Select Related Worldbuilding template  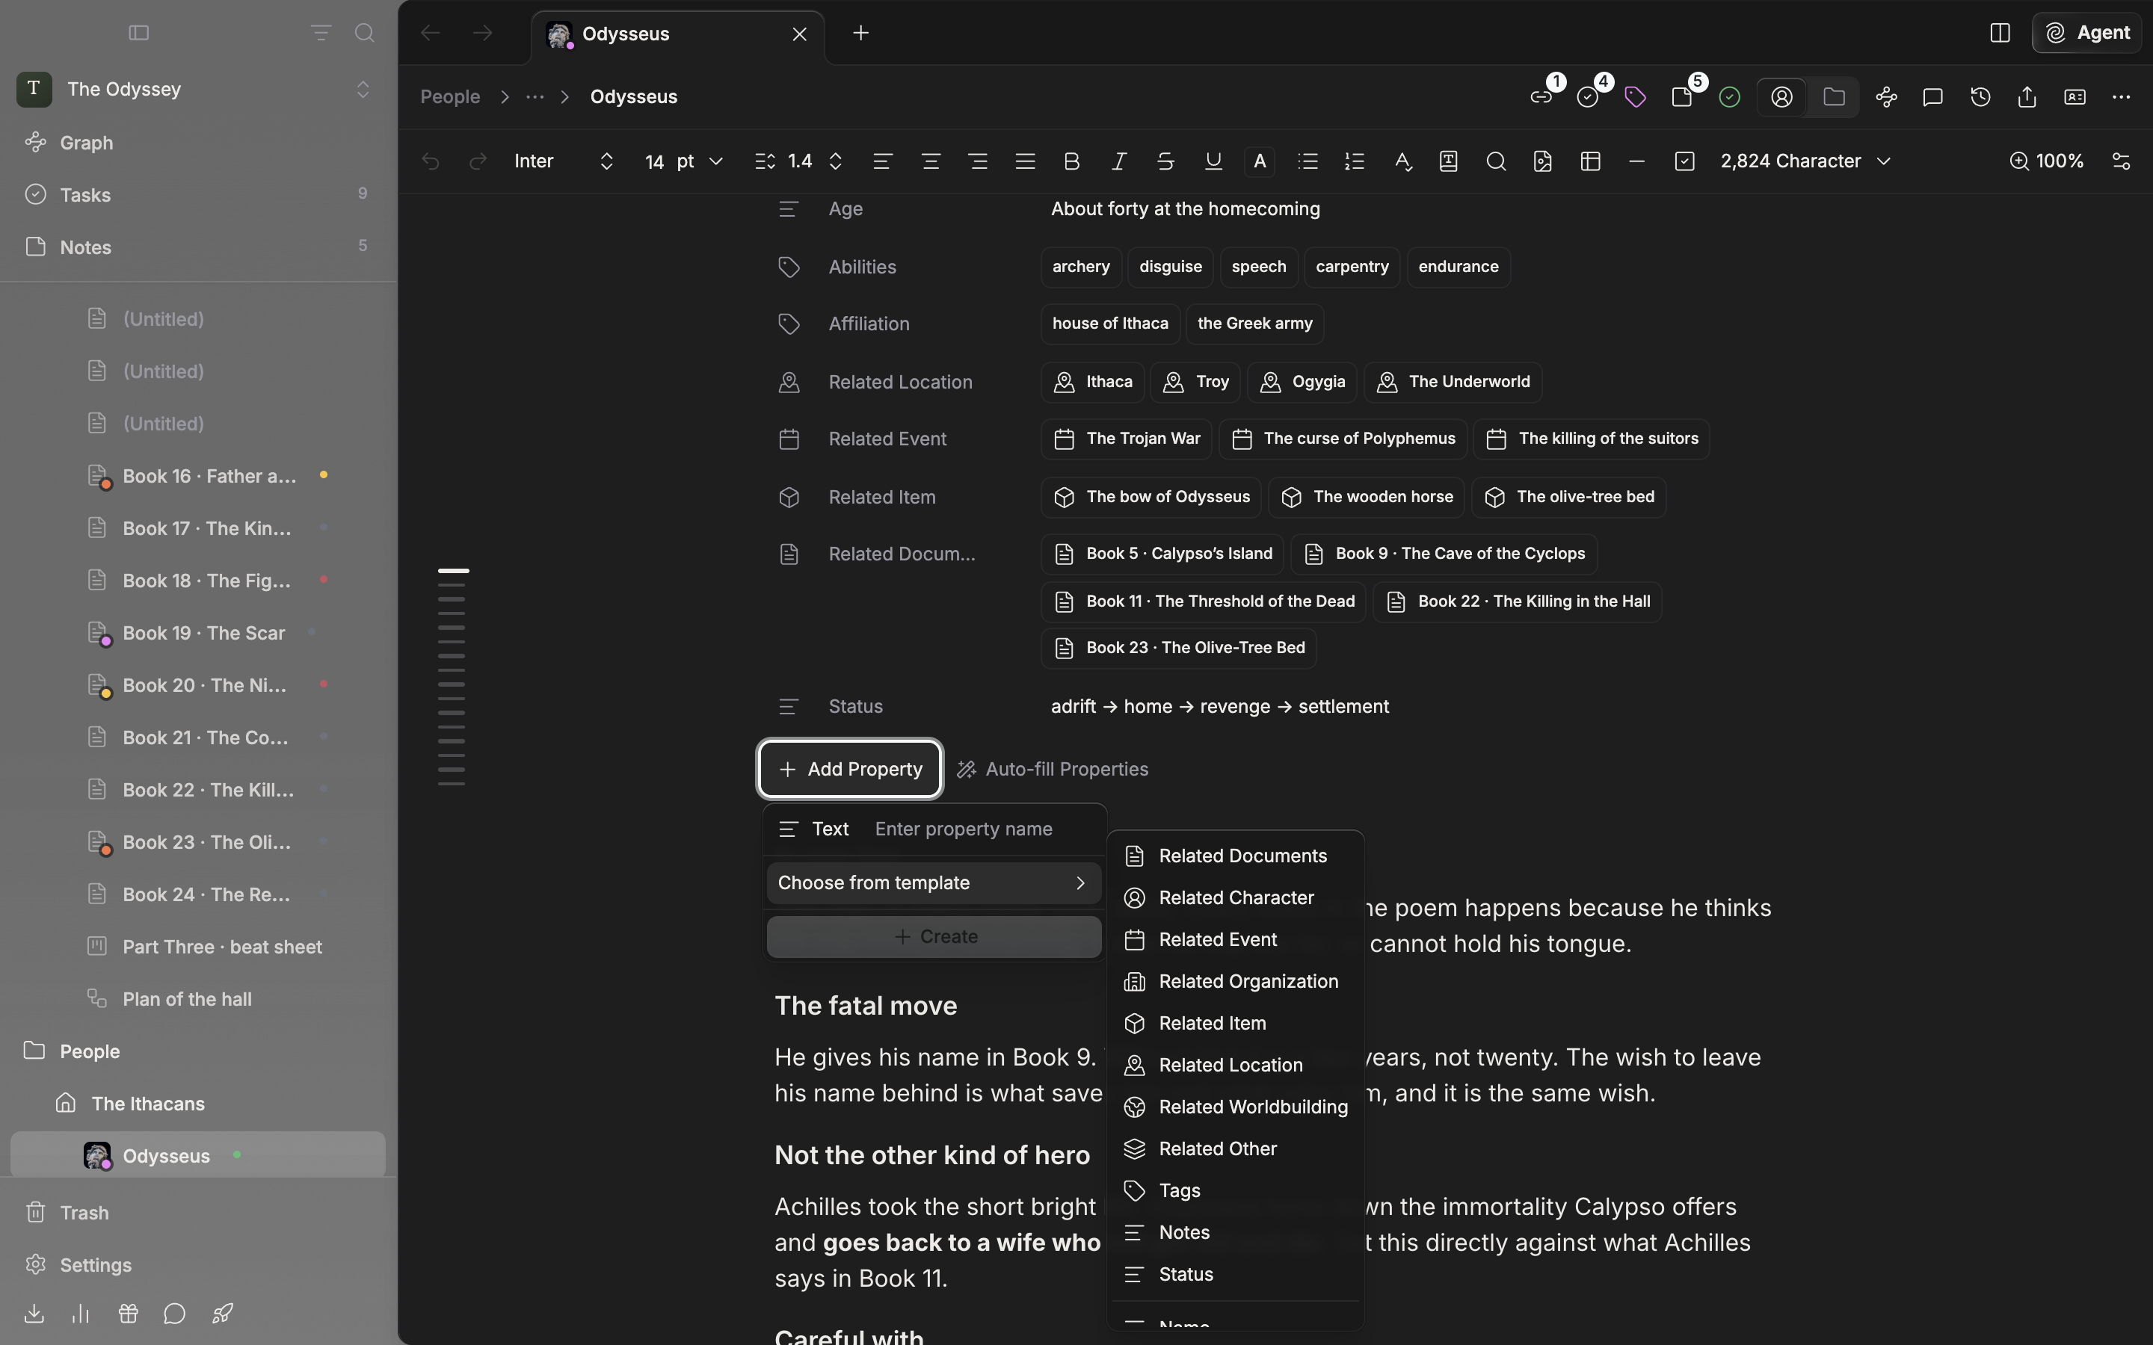[x=1235, y=1107]
